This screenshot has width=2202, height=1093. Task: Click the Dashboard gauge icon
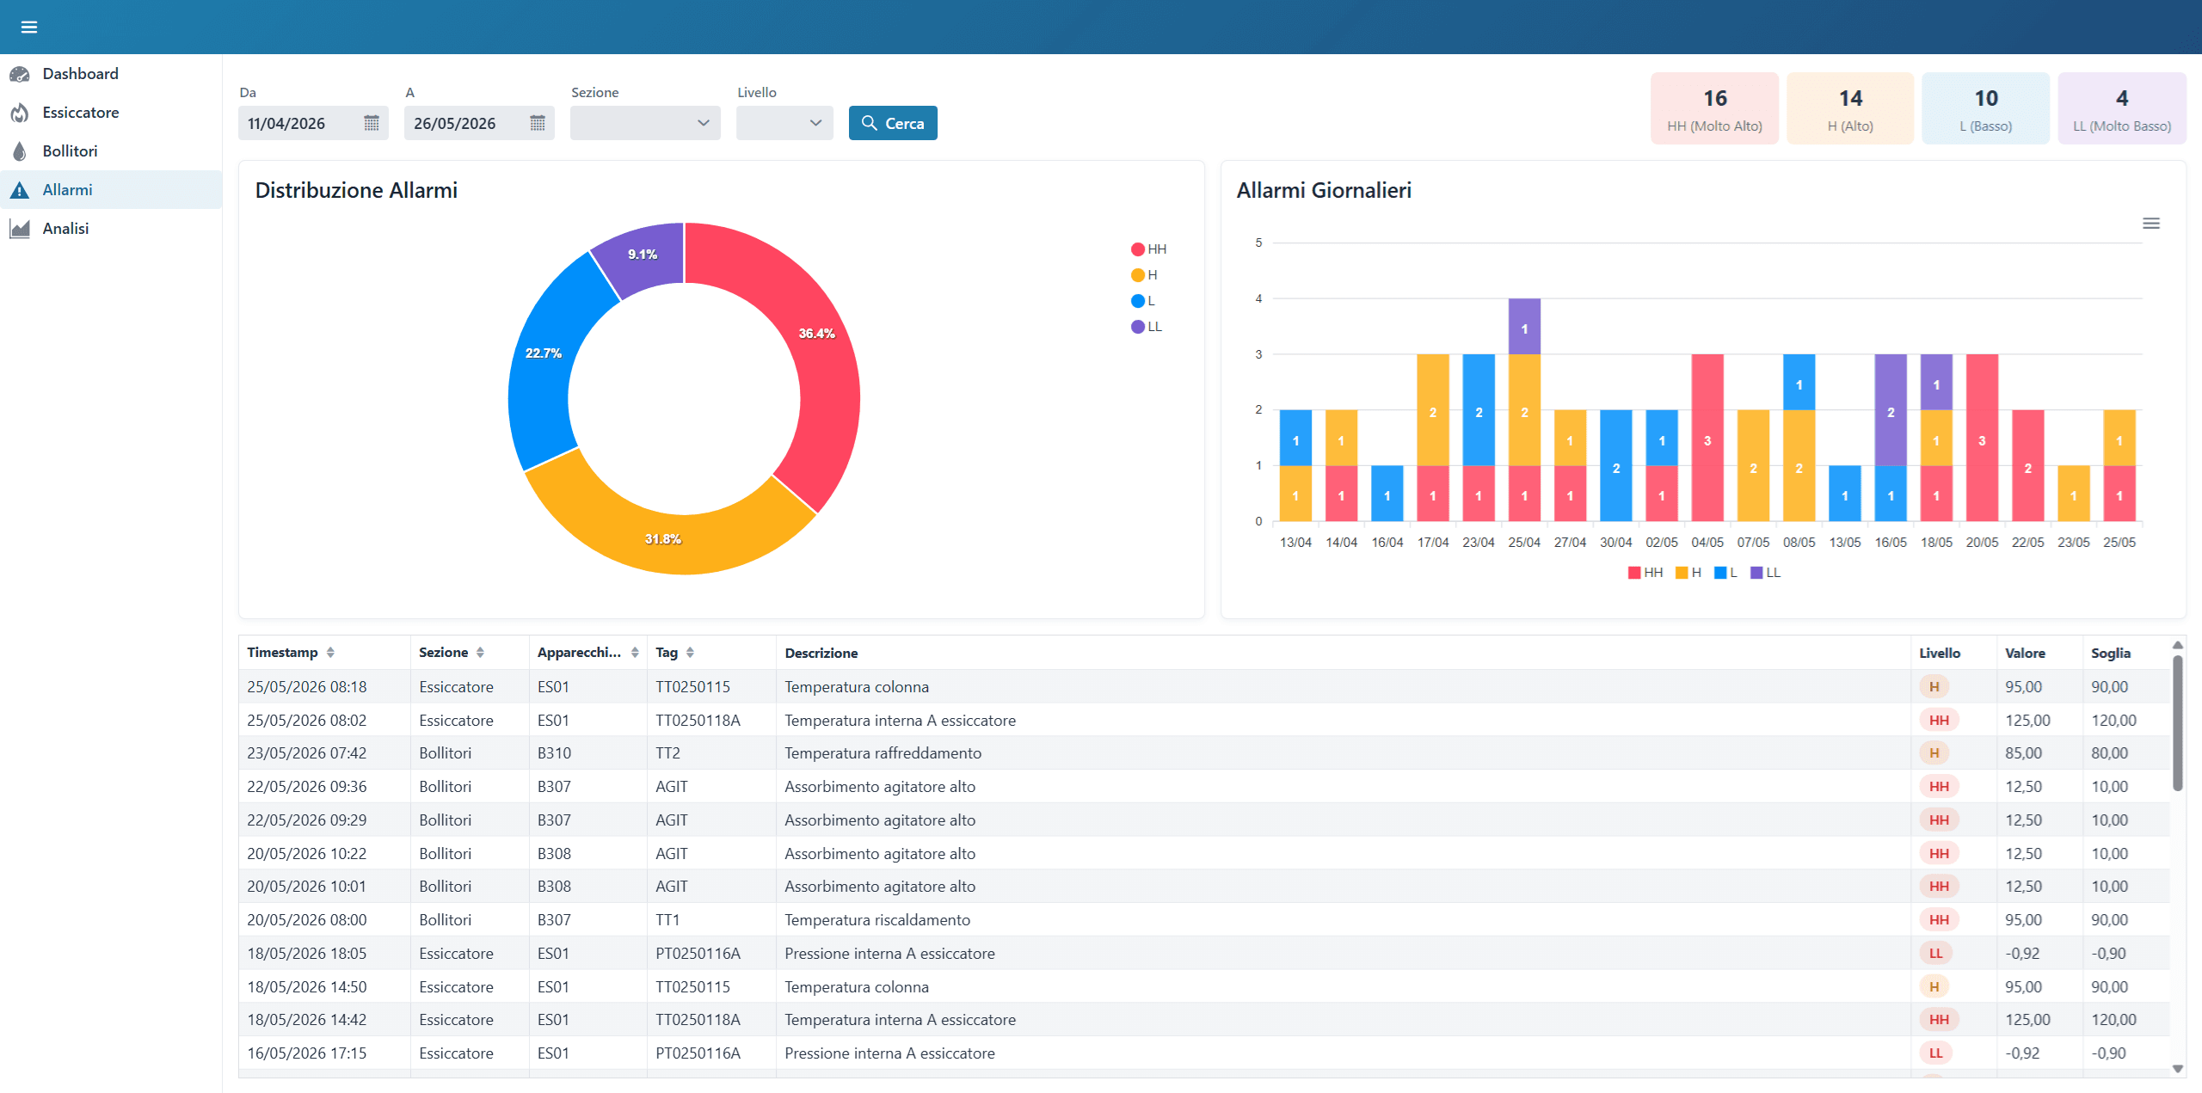coord(20,74)
